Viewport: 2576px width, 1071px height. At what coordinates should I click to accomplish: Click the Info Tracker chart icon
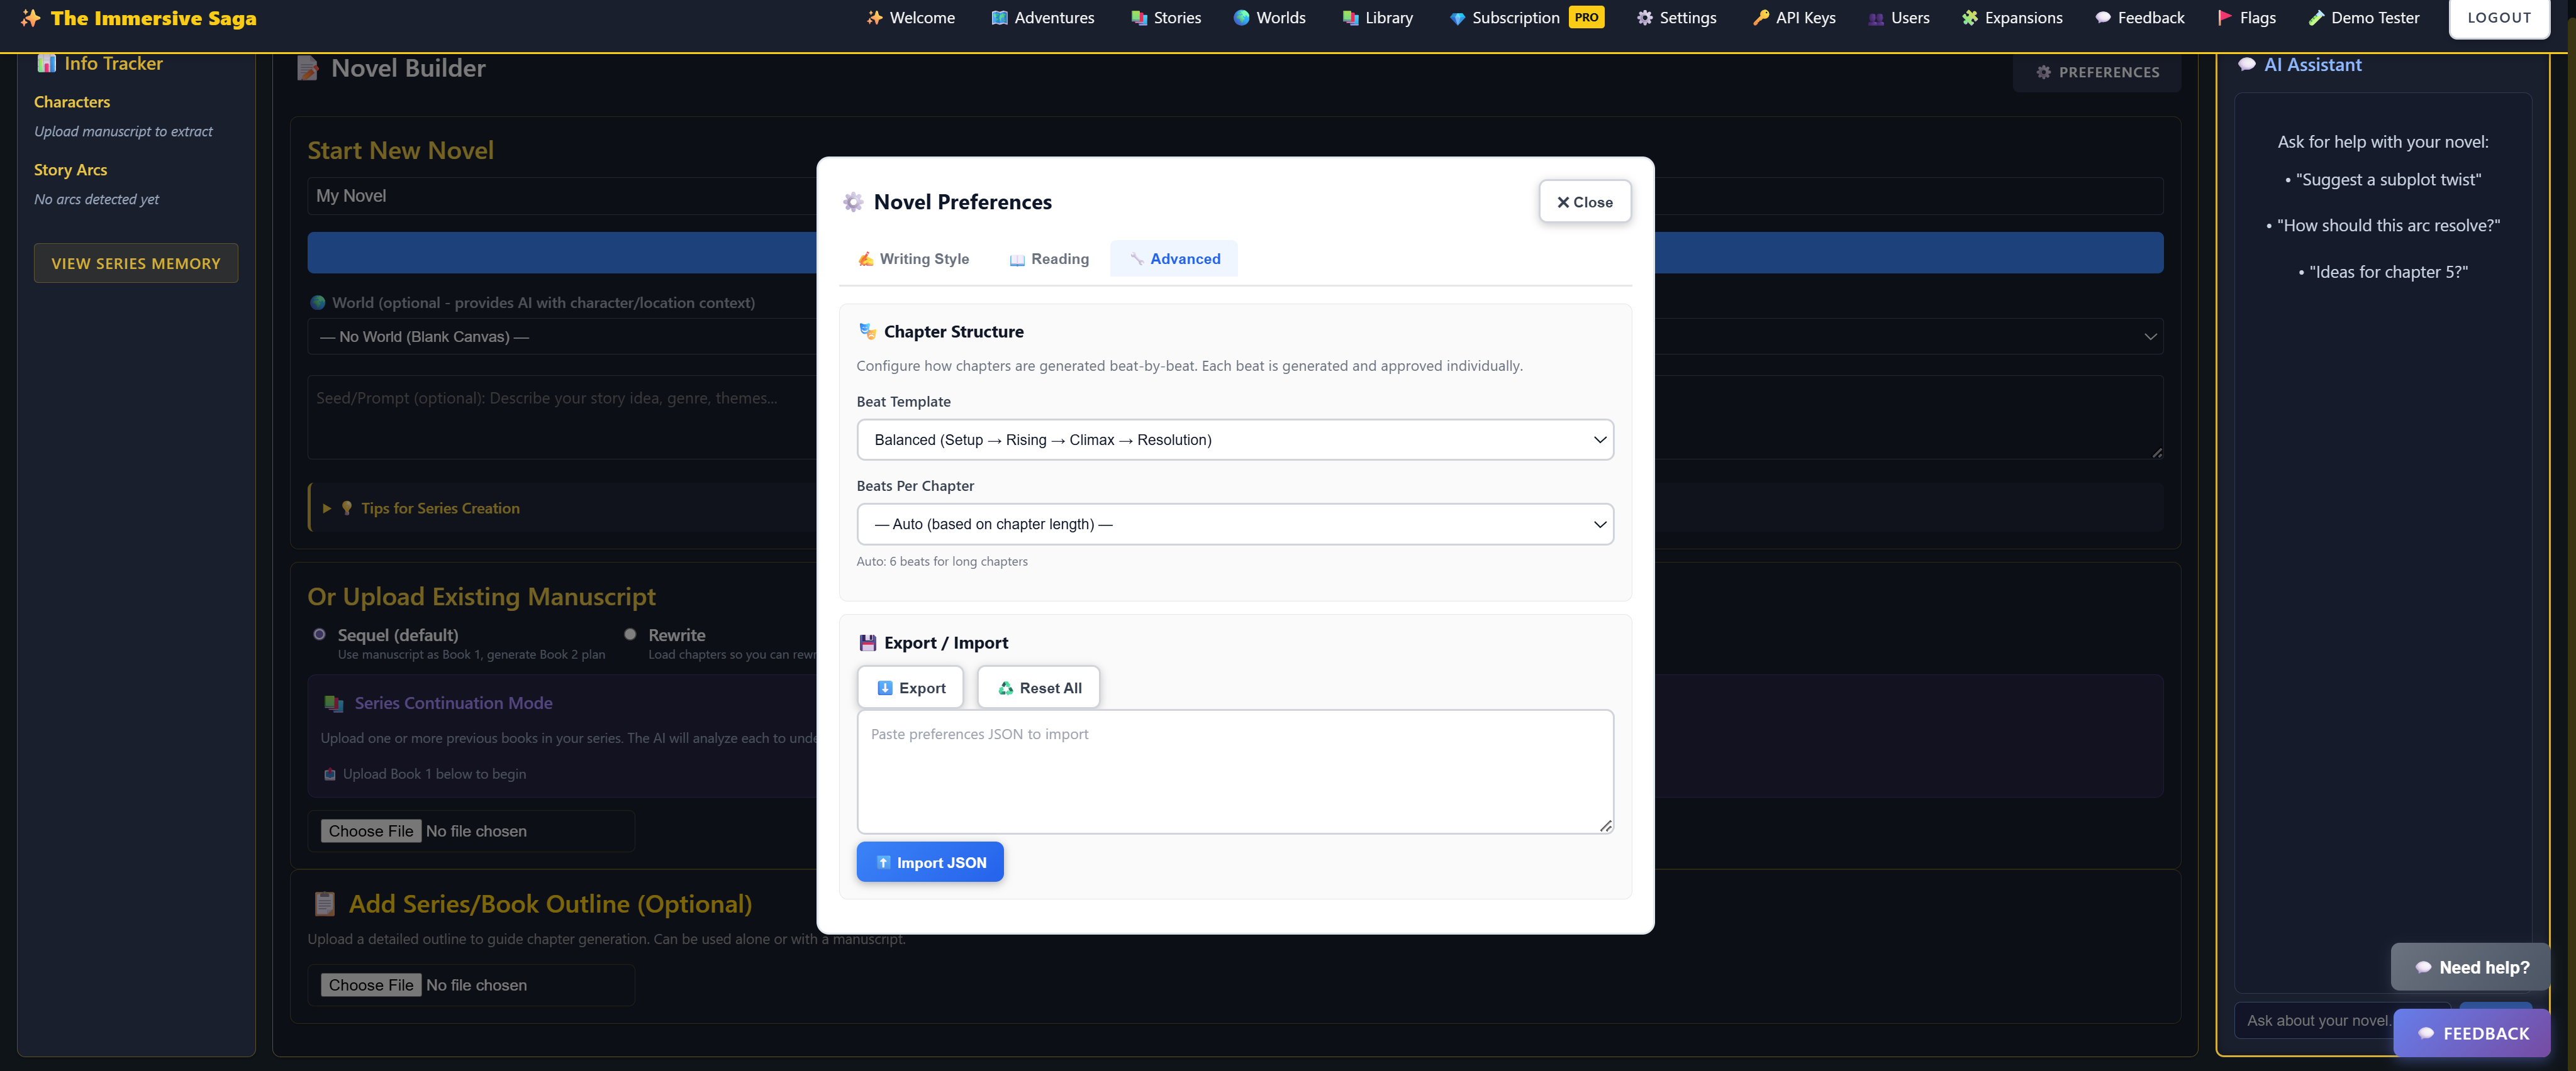coord(46,64)
